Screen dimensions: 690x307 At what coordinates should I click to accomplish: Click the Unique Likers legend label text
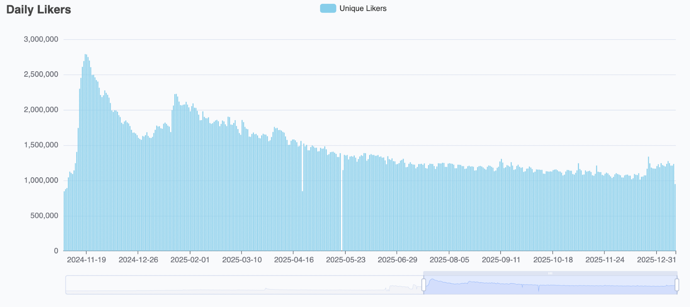point(363,9)
